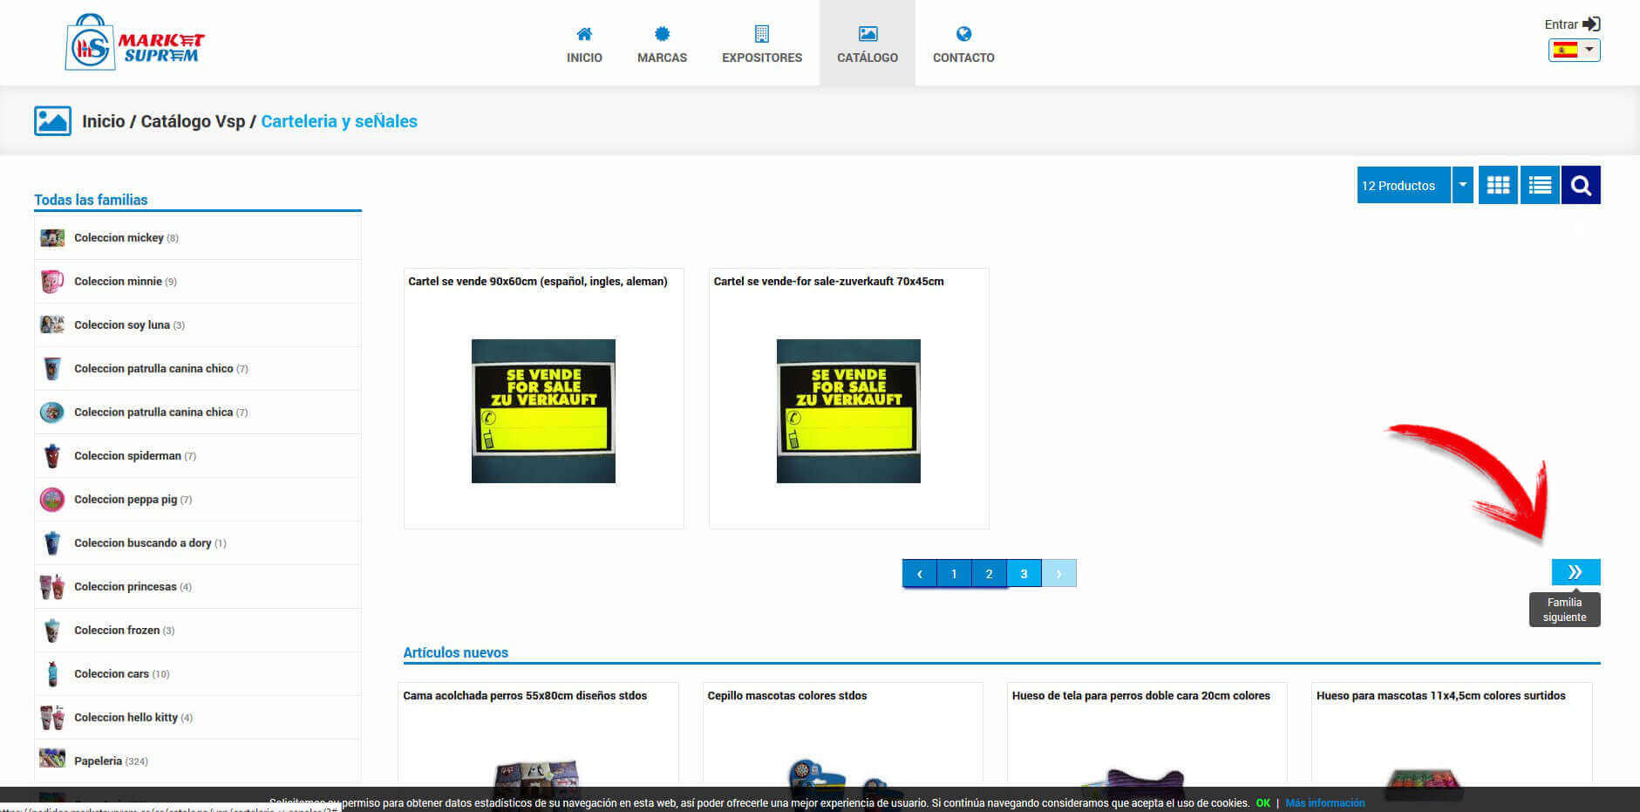Switch to list view layout
Image resolution: width=1640 pixels, height=812 pixels.
(1540, 185)
